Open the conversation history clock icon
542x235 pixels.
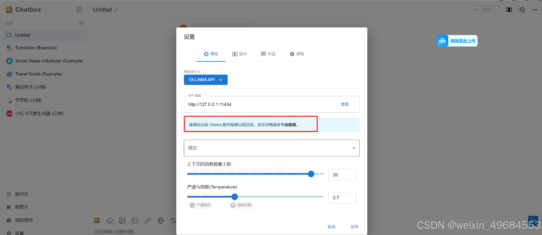(x=522, y=10)
